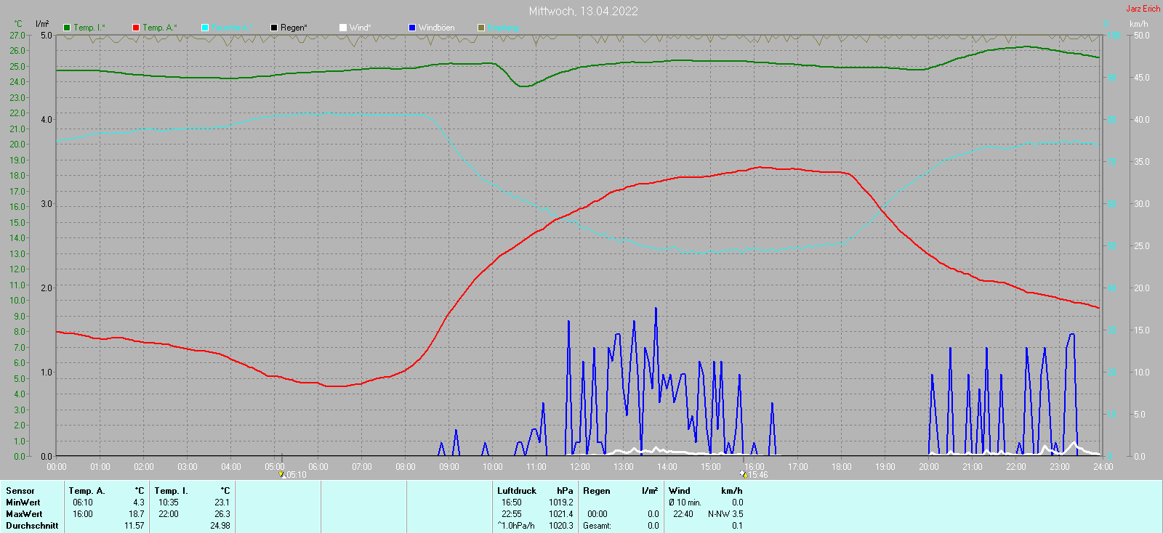
Task: Click the 'Temp. I.' table column header
Action: [x=172, y=491]
